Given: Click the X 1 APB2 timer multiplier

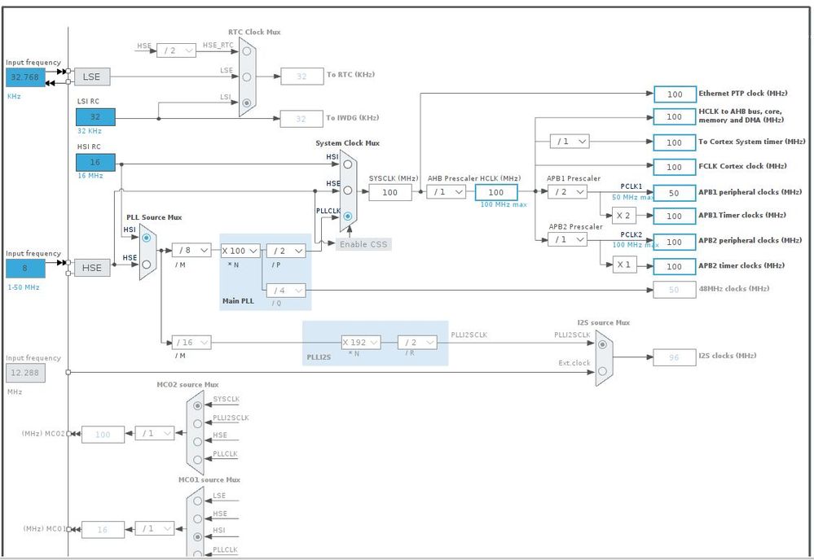Looking at the screenshot, I should click(624, 265).
